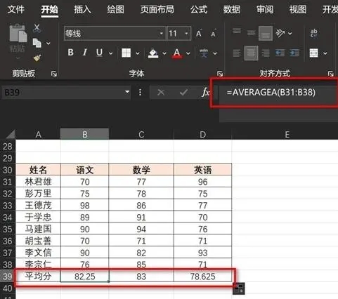The height and width of the screenshot is (299, 338).
Task: Select column C header
Action: (x=141, y=135)
